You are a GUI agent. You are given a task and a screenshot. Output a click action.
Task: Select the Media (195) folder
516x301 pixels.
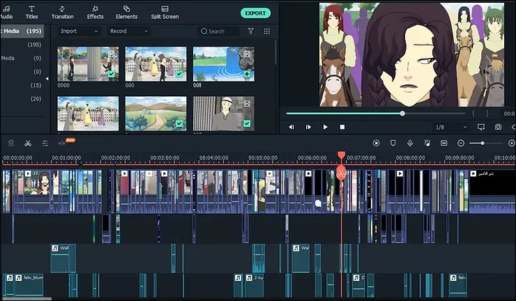click(x=22, y=31)
